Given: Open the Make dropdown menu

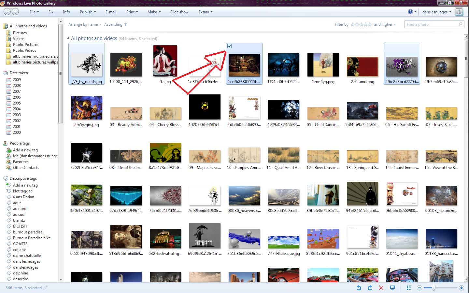Looking at the screenshot, I should (x=154, y=12).
